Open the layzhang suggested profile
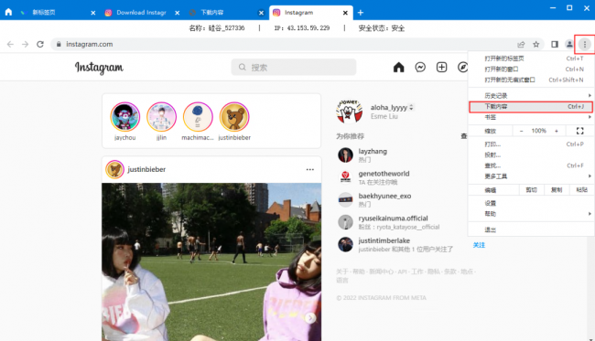Viewport: 595px width, 341px height. tap(373, 151)
